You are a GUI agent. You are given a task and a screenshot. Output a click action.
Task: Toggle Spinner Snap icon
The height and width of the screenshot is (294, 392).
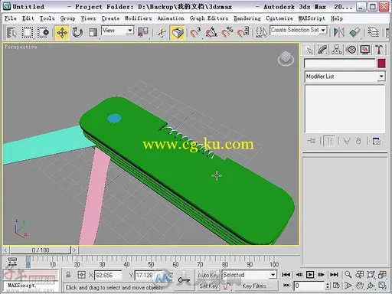(243, 32)
